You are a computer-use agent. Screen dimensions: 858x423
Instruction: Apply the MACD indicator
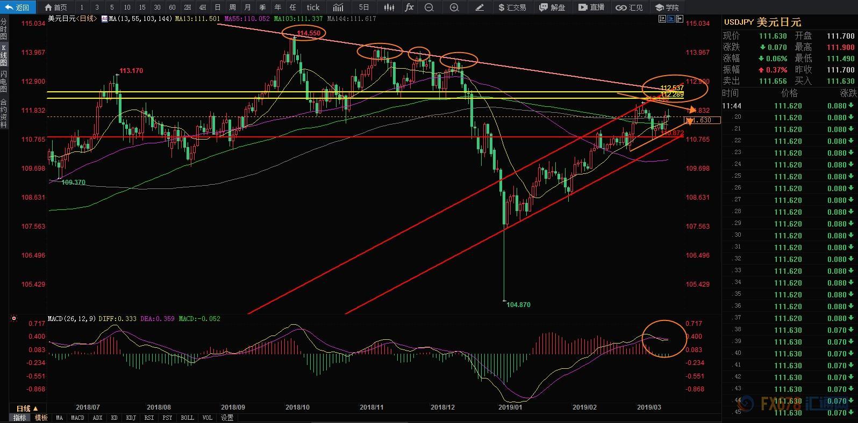click(x=77, y=418)
